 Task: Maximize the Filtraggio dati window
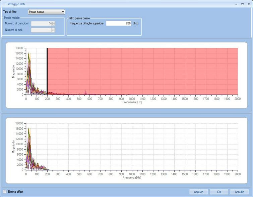click(x=242, y=3)
